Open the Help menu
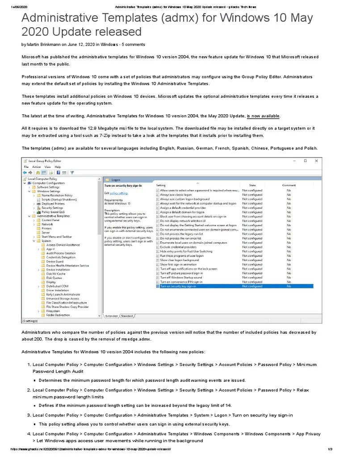This screenshot has width=343, height=457. pos(58,167)
